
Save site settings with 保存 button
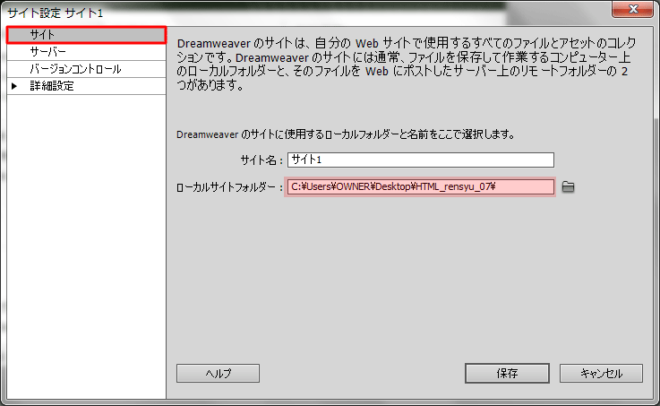(x=507, y=373)
